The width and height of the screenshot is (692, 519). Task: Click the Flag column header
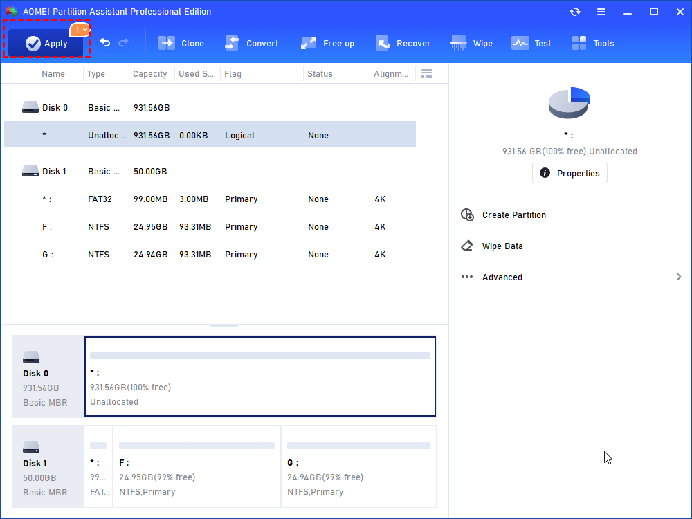click(233, 74)
